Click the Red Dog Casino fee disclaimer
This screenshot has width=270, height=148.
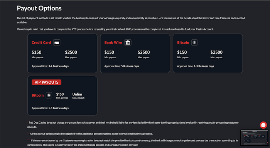click(x=133, y=125)
